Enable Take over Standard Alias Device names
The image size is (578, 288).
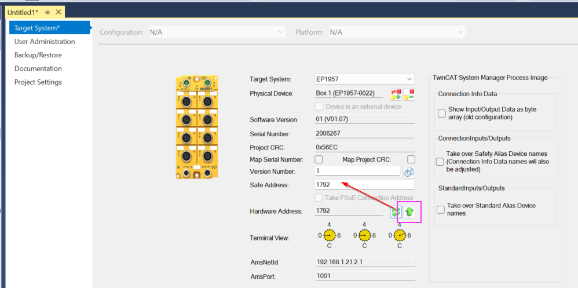point(441,209)
